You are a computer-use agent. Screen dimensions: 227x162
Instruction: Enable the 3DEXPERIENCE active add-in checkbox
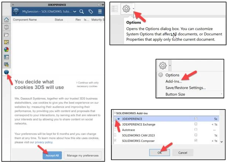[x=115, y=119]
